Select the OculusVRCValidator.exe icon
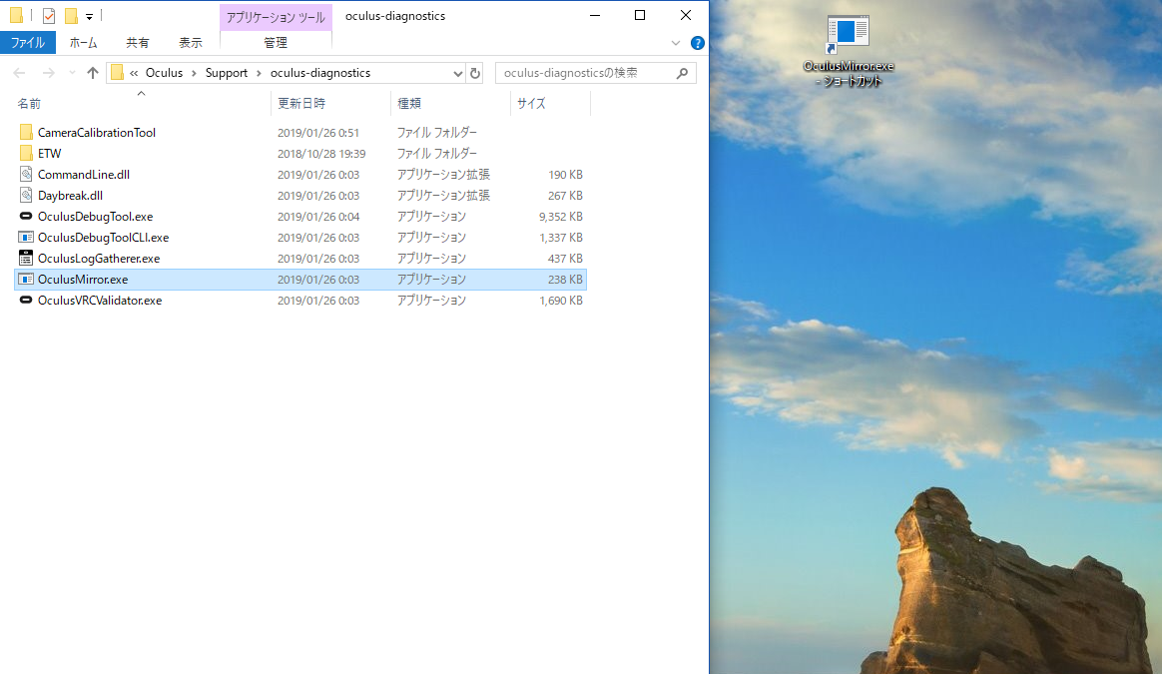Screen dimensions: 1162x674 26,300
